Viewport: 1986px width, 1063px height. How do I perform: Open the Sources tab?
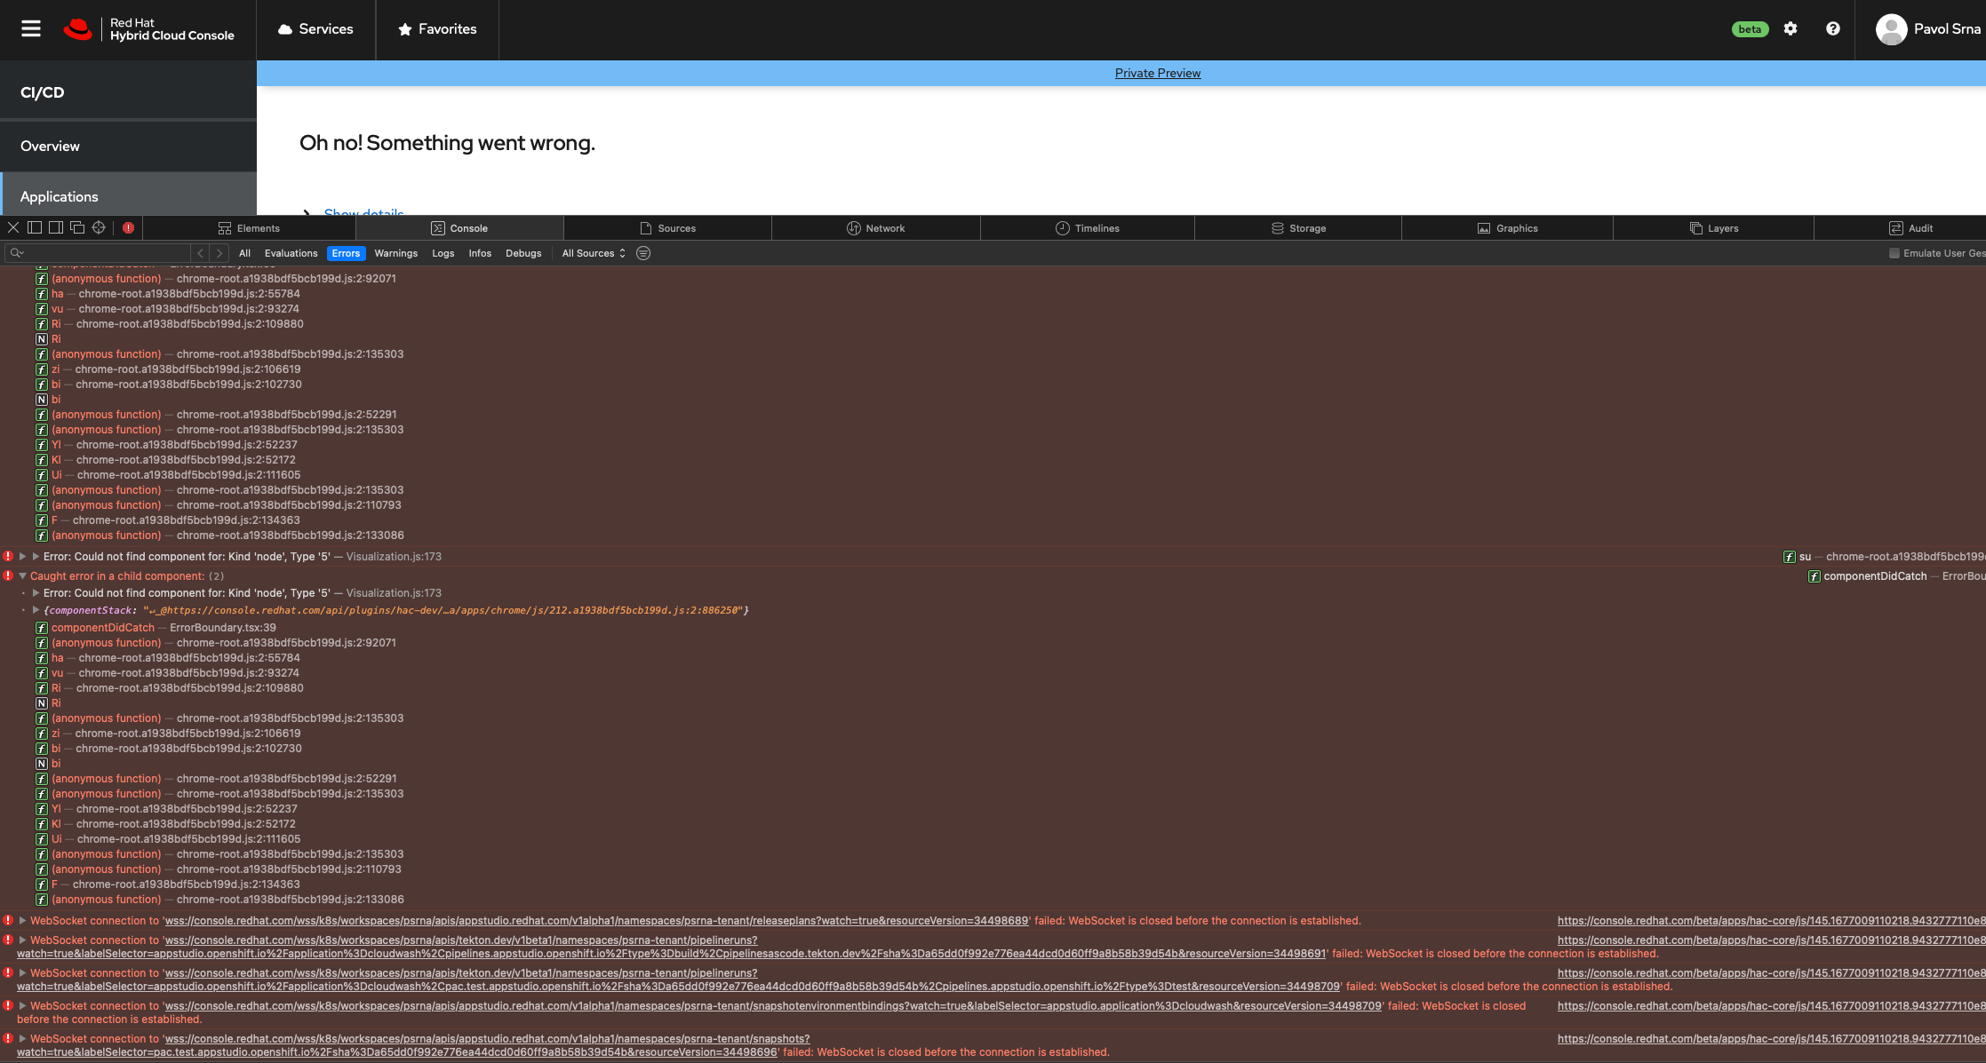[667, 228]
